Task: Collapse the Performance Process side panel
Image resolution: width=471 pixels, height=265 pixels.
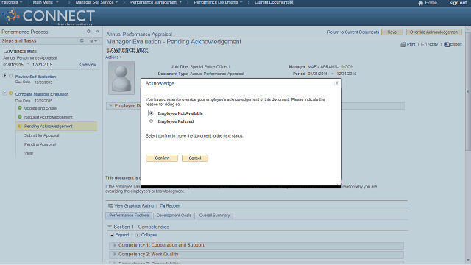Action: tap(98, 31)
